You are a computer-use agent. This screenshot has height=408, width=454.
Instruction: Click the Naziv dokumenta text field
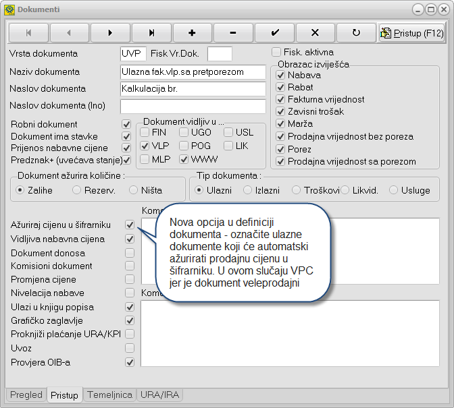coord(193,71)
